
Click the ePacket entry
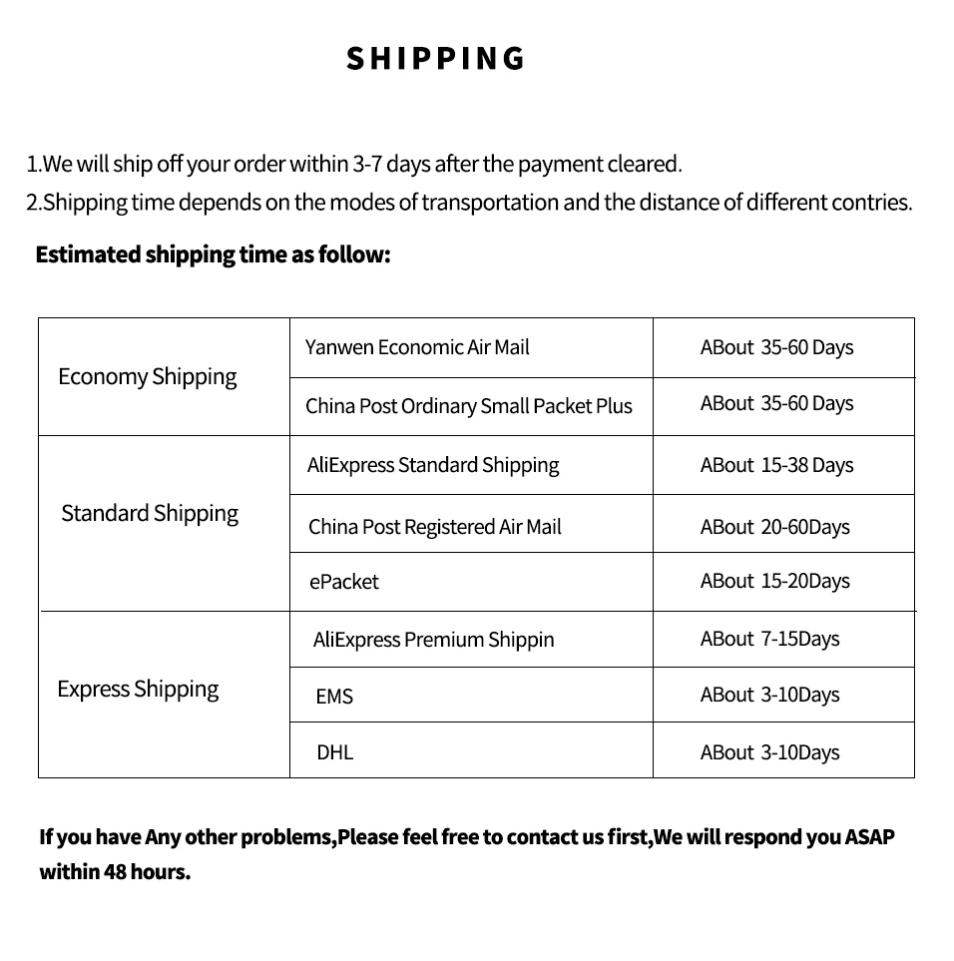click(344, 582)
